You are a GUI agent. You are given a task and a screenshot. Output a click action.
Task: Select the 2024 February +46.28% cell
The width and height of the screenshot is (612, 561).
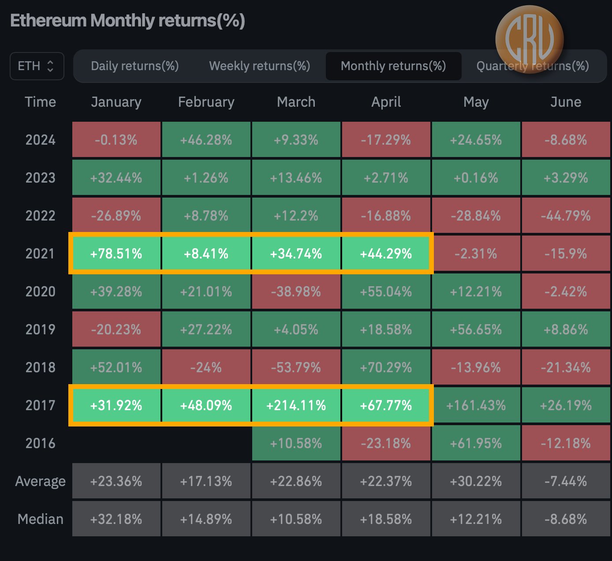pyautogui.click(x=206, y=139)
